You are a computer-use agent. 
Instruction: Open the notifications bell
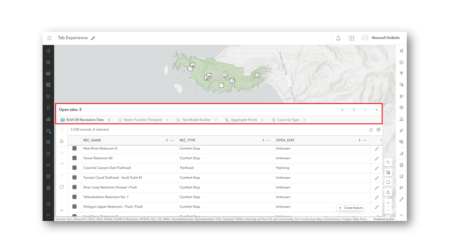point(338,38)
